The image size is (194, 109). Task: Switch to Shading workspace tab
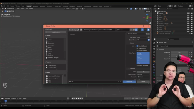(65, 6)
